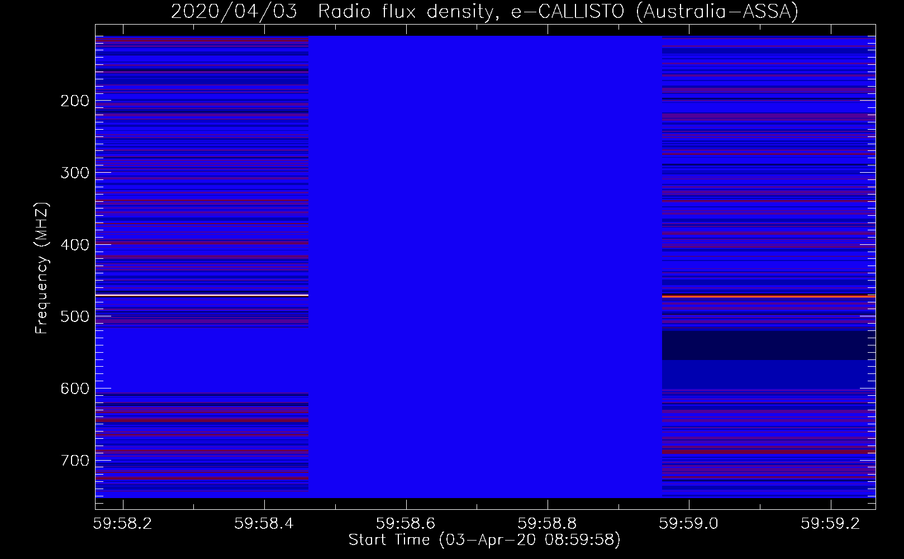This screenshot has height=559, width=904.
Task: Click the 59:58.6 time tick label
Action: pyautogui.click(x=406, y=523)
